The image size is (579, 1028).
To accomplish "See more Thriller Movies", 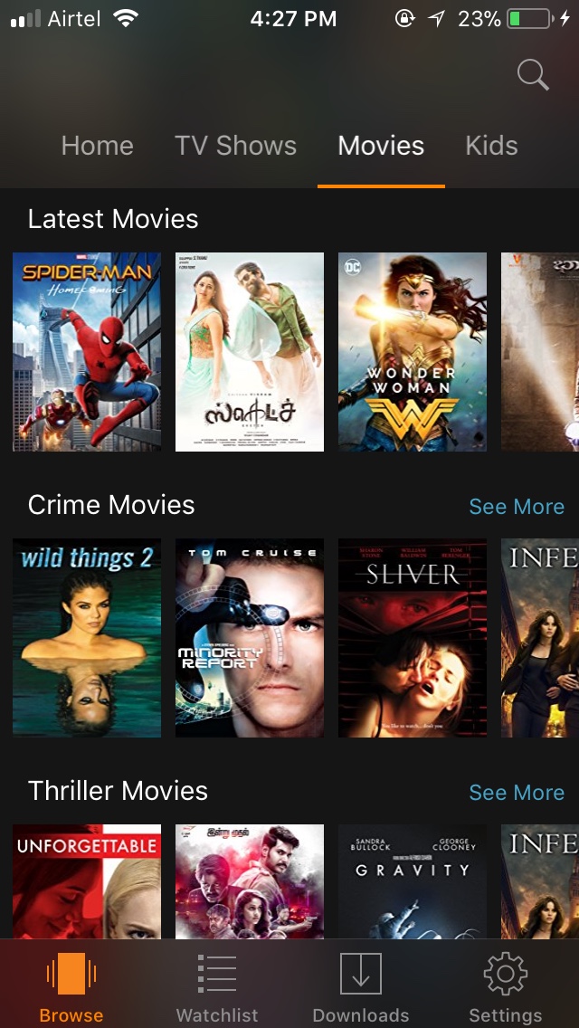I will [x=517, y=792].
